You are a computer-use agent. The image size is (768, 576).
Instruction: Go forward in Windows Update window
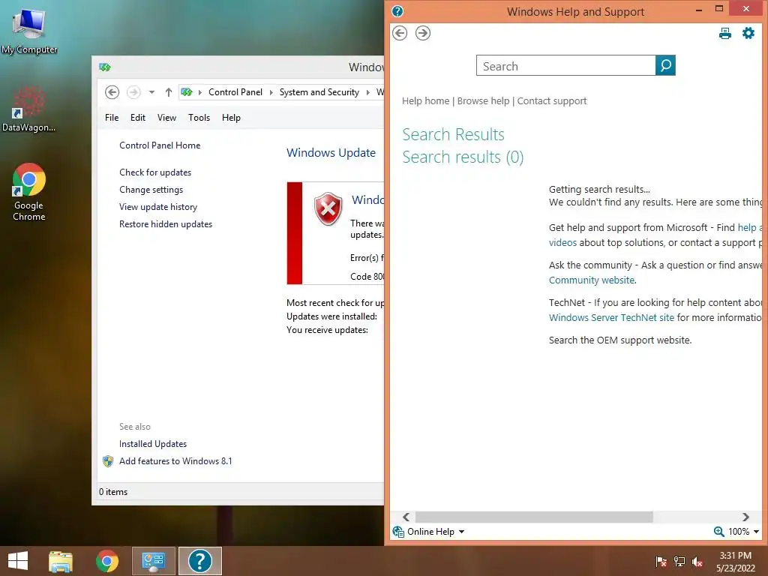pos(133,92)
